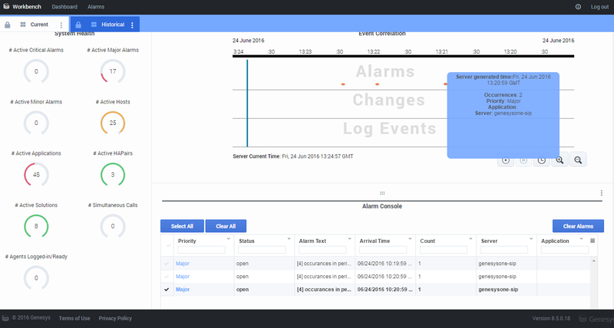
Task: Open the Count column dropdown arrow
Action: 470,238
